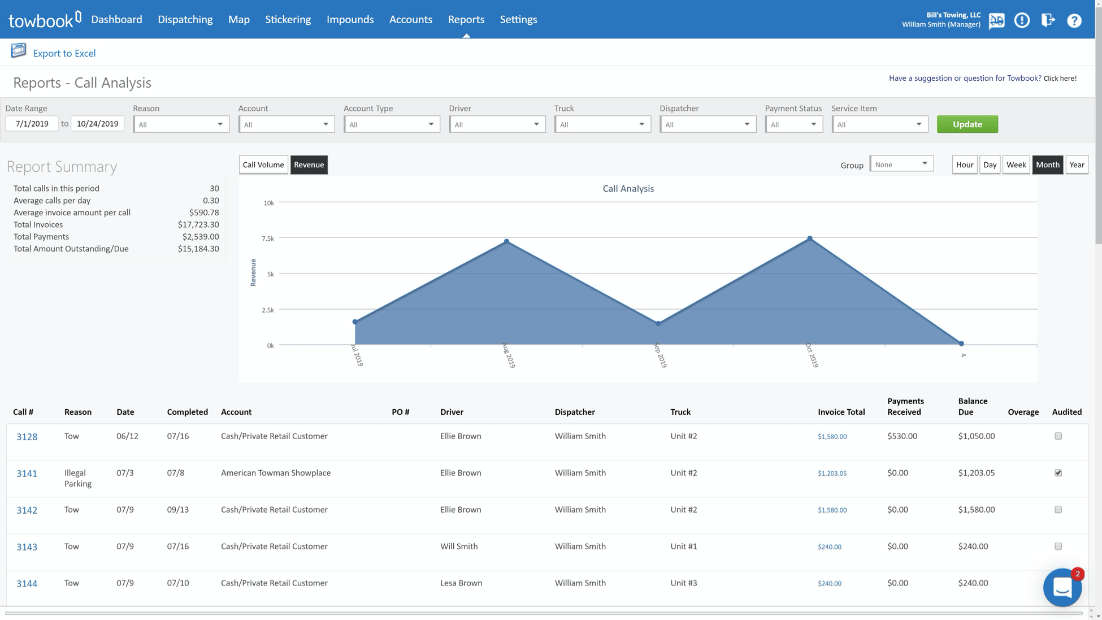The width and height of the screenshot is (1102, 620).
Task: Expand the Driver filter dropdown
Action: point(497,124)
